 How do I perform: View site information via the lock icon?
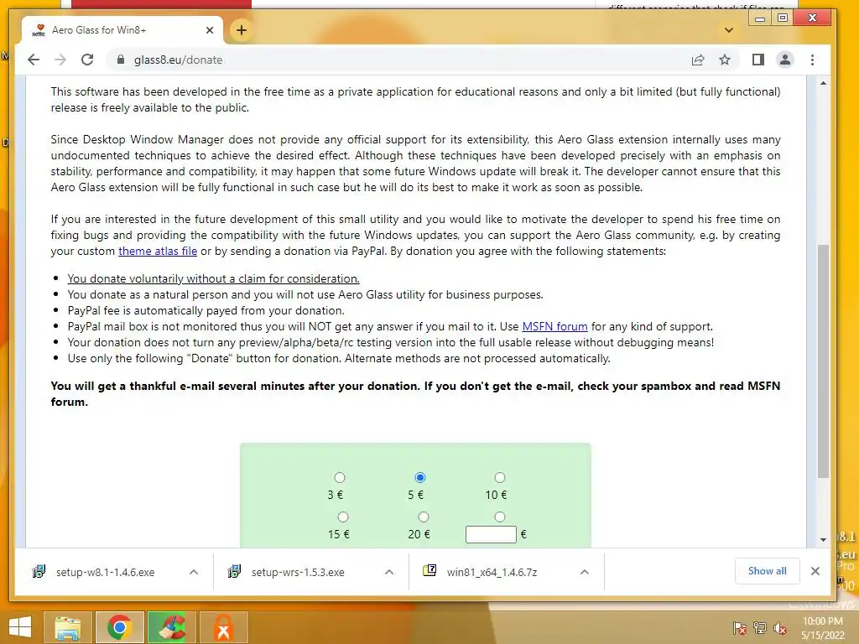(x=121, y=60)
